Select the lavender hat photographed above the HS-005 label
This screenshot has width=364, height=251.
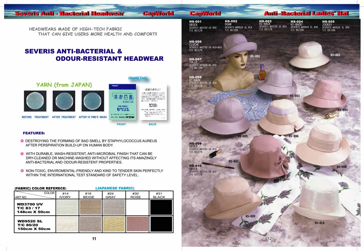click(226, 116)
